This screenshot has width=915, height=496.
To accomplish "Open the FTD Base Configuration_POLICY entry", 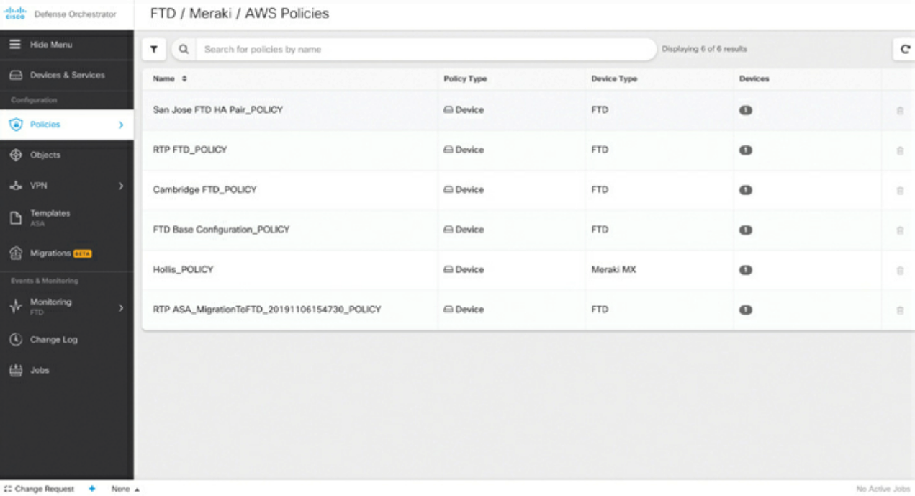I will [221, 230].
